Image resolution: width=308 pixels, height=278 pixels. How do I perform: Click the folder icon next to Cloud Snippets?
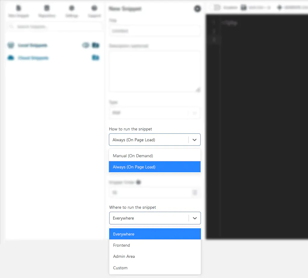click(96, 58)
